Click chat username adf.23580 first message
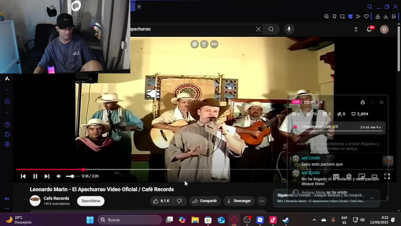 pos(311,158)
